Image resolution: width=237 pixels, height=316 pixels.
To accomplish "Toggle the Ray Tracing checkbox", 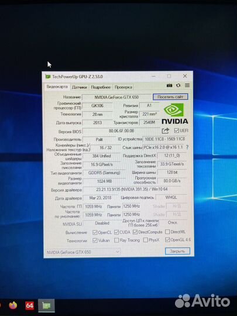I will click(x=116, y=241).
